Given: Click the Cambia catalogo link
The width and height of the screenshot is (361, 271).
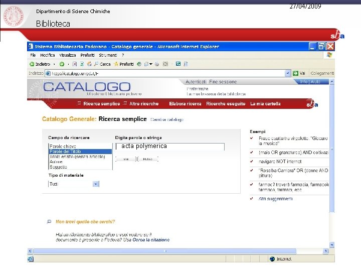Looking at the screenshot, I should click(x=167, y=119).
